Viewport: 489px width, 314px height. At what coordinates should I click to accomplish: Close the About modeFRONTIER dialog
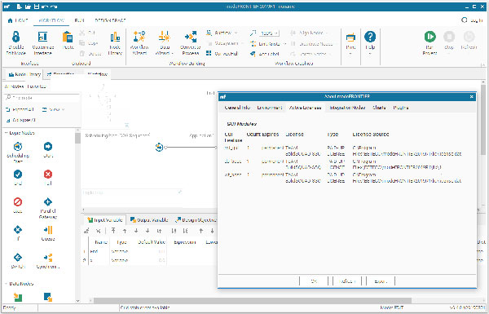[x=472, y=97]
